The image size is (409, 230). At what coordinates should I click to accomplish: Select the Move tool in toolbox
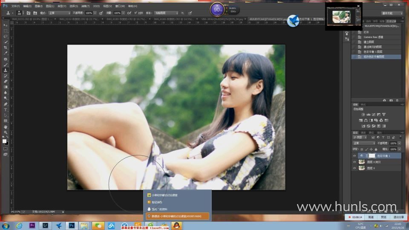point(6,25)
